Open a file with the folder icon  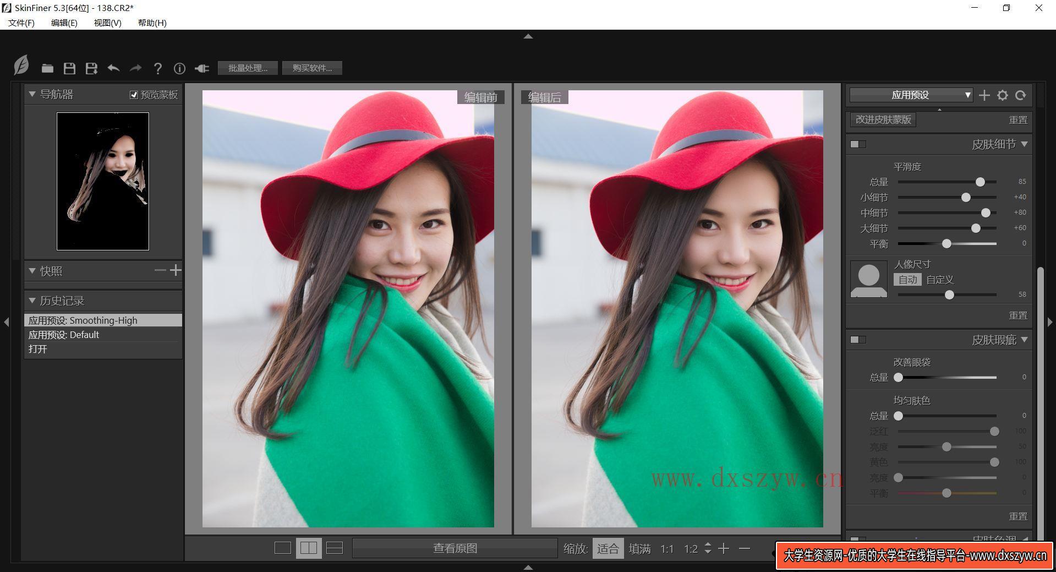tap(47, 68)
